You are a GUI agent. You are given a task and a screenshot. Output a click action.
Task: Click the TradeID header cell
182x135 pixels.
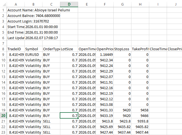point(16,49)
